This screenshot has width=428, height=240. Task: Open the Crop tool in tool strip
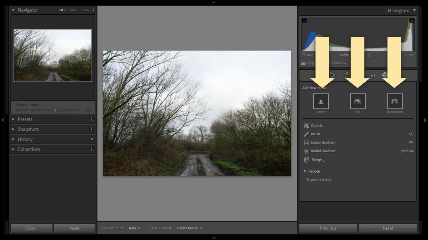[x=346, y=75]
